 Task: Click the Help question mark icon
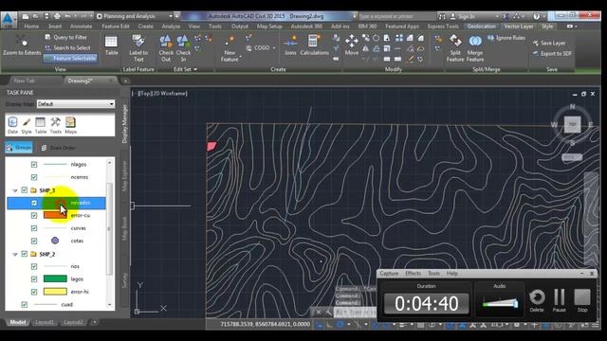[536, 16]
